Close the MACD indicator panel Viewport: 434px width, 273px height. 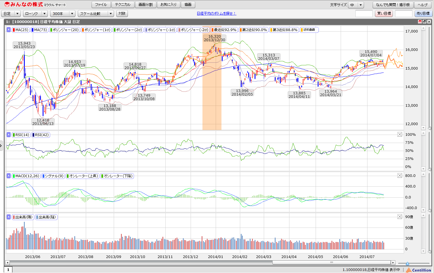coord(400,175)
